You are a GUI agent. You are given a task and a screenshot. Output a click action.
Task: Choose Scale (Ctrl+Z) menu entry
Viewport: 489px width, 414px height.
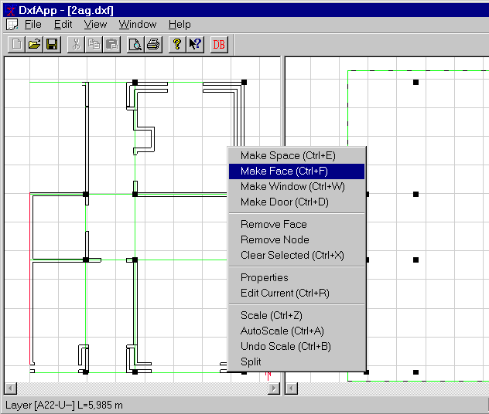296,316
